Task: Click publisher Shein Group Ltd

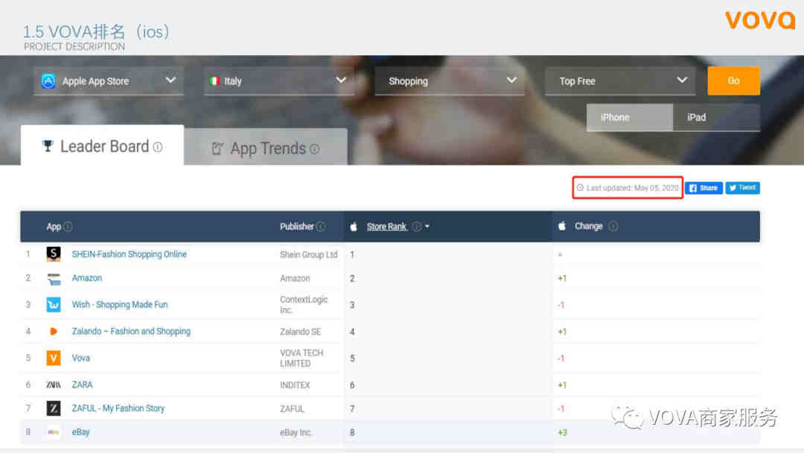Action: click(x=309, y=255)
